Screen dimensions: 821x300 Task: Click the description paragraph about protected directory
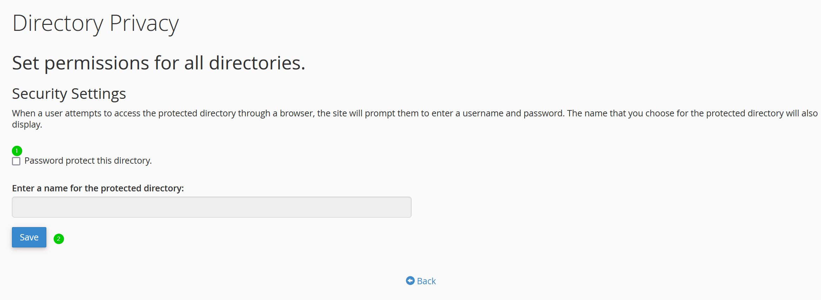[x=415, y=119]
